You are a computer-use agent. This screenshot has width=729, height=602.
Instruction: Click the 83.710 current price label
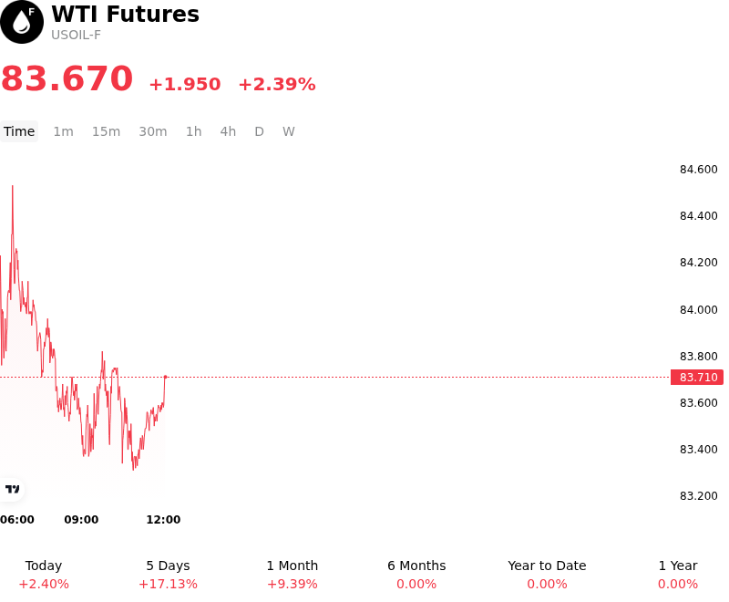(x=697, y=377)
